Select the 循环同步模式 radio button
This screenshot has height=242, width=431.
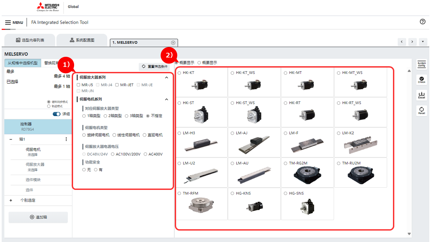[x=49, y=102]
